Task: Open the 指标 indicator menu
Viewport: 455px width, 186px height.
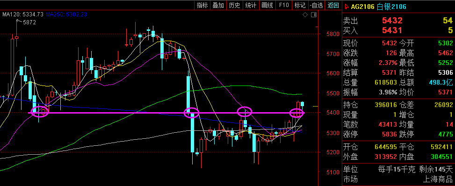Action: pos(202,5)
